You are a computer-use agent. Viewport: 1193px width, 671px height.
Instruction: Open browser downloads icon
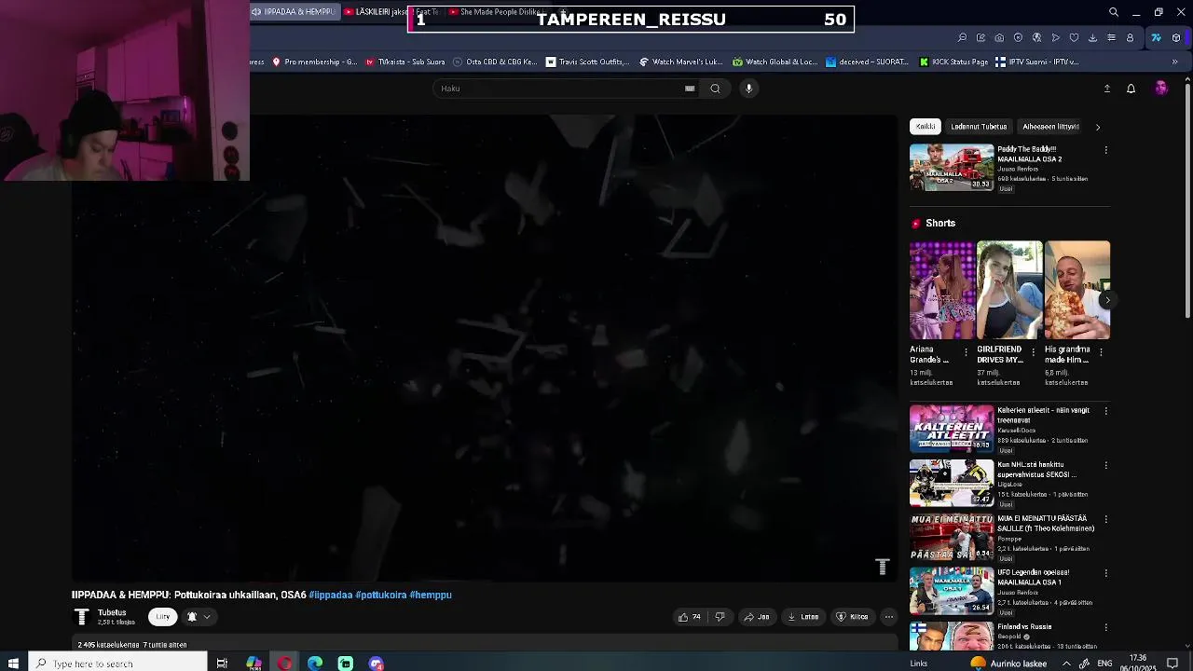[1092, 38]
